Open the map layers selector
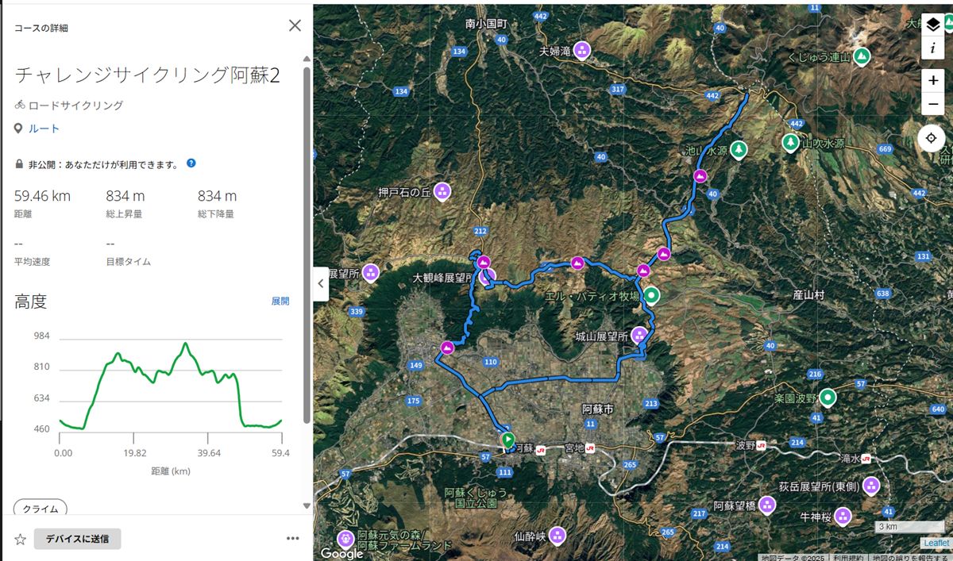Image resolution: width=953 pixels, height=561 pixels. point(932,24)
